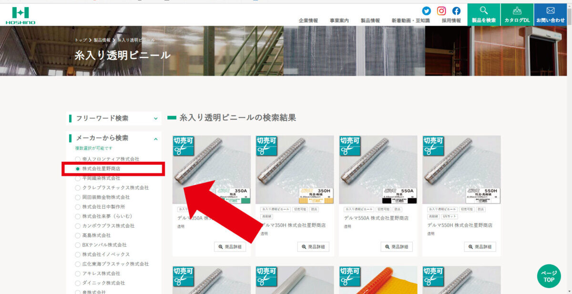Click 製品情報 in the breadcrumb trail
Screen dimensions: 572x294
click(102, 40)
